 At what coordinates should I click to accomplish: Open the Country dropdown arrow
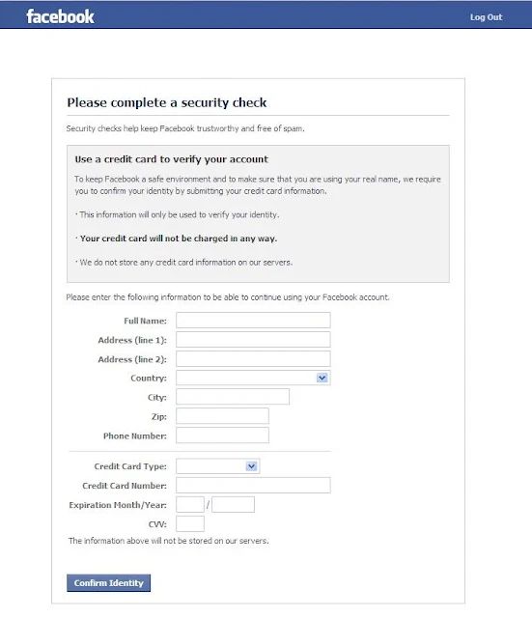322,378
